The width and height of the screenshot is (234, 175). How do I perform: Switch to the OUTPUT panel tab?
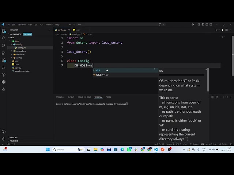coord(71,97)
